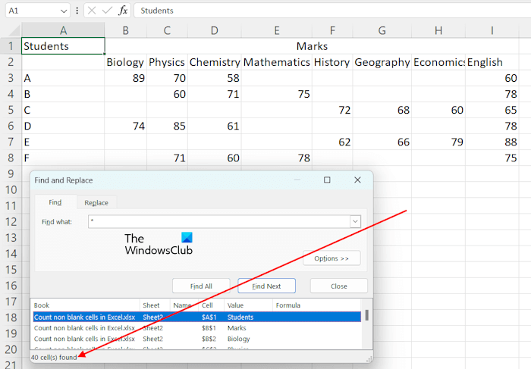Select column E header

[x=276, y=30]
